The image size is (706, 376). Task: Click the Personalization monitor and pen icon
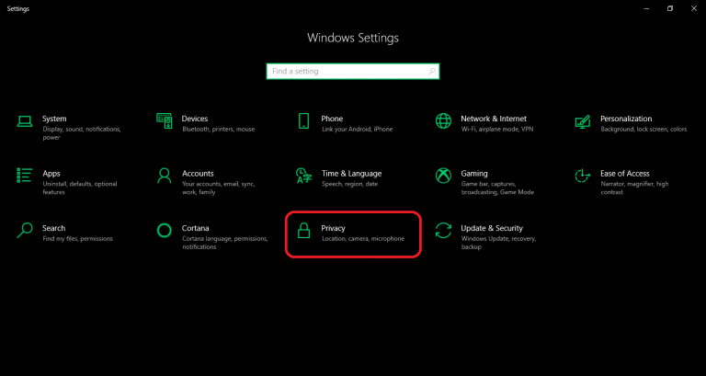click(583, 121)
